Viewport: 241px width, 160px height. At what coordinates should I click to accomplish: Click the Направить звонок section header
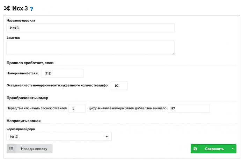coord(24,121)
